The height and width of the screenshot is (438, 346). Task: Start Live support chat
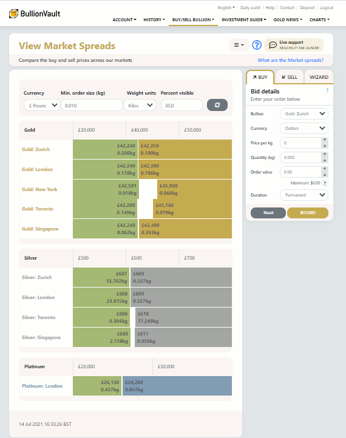tap(294, 45)
